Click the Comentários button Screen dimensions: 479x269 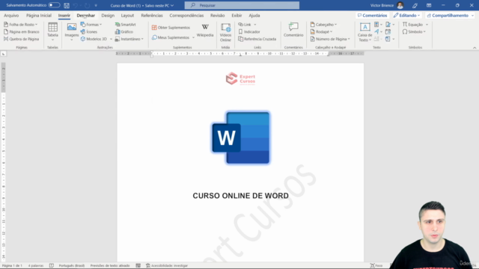pos(373,16)
